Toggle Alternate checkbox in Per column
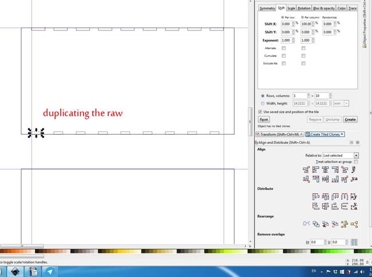 tap(303, 48)
